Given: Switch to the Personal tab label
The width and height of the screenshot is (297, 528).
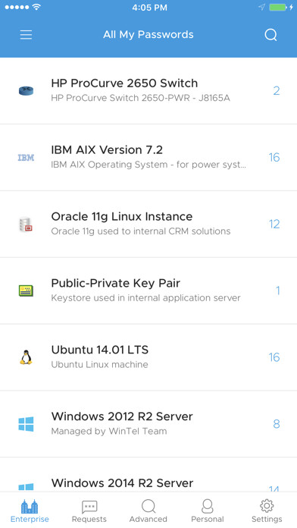Looking at the screenshot, I should [208, 519].
